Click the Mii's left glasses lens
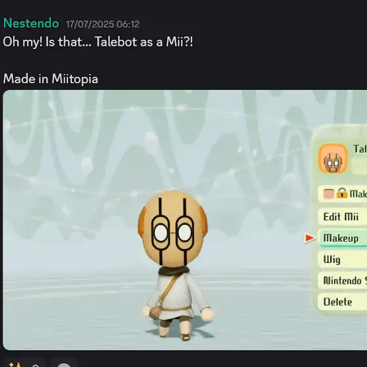 [x=161, y=233]
